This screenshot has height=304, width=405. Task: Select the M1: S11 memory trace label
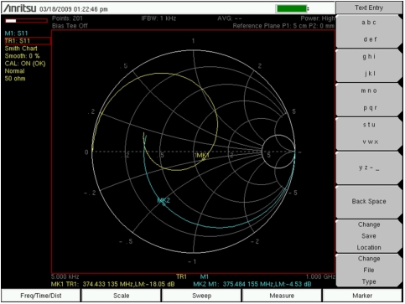[x=16, y=33]
